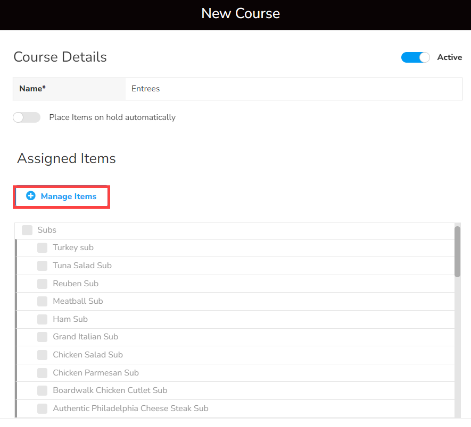Click the Turkey sub row label

point(73,247)
